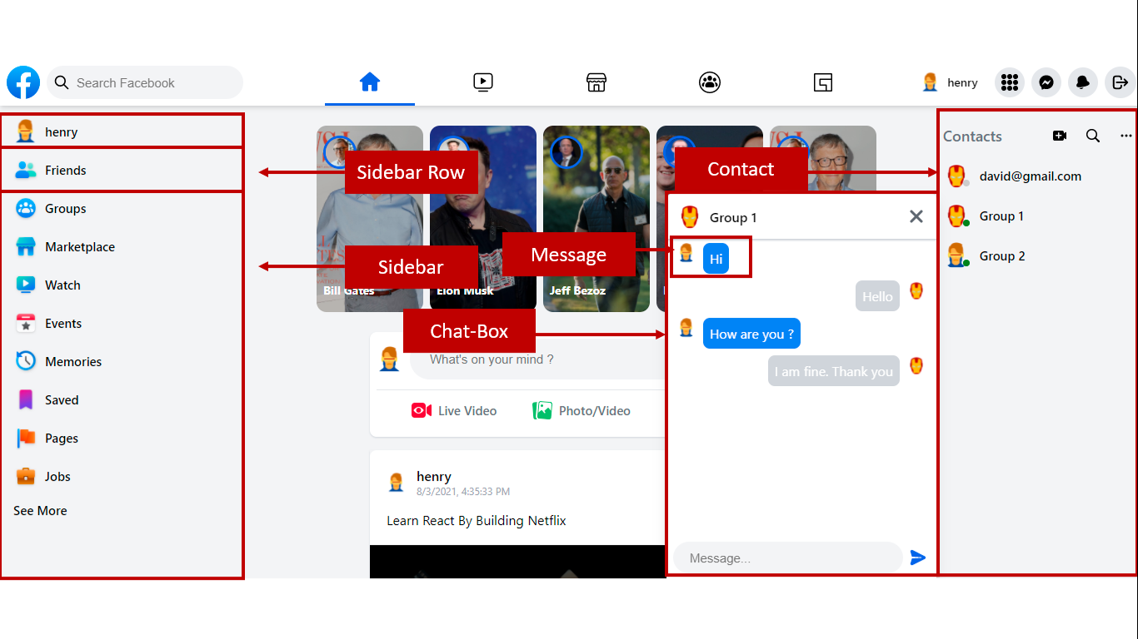Search contacts with magnifier icon
The image size is (1138, 639).
pyautogui.click(x=1093, y=136)
